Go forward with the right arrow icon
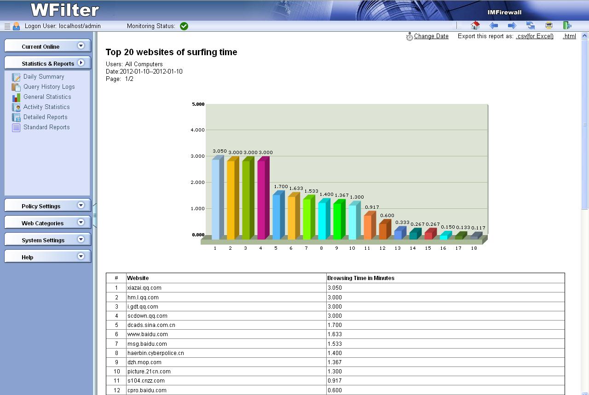The height and width of the screenshot is (395, 589). (512, 26)
